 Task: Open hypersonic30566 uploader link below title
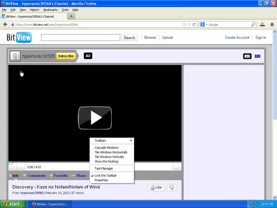32,193
